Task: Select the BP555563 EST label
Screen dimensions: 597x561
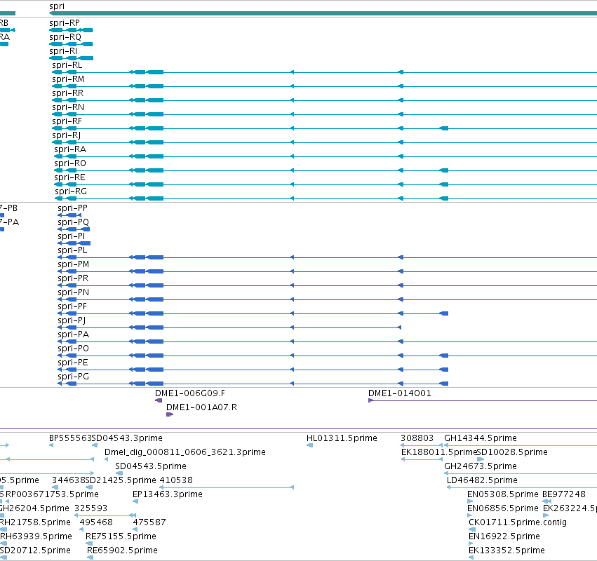Action: (x=70, y=438)
